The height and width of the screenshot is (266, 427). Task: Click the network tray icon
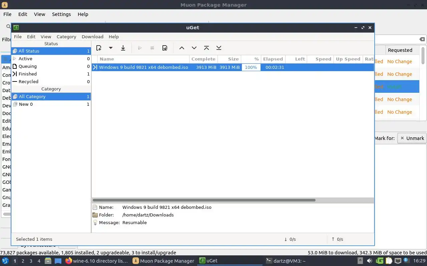398,261
